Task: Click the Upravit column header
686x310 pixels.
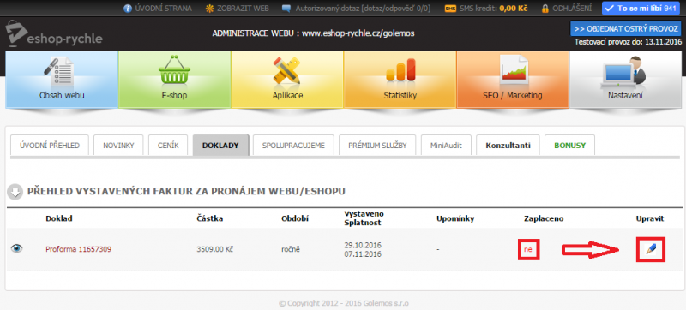Action: [650, 218]
